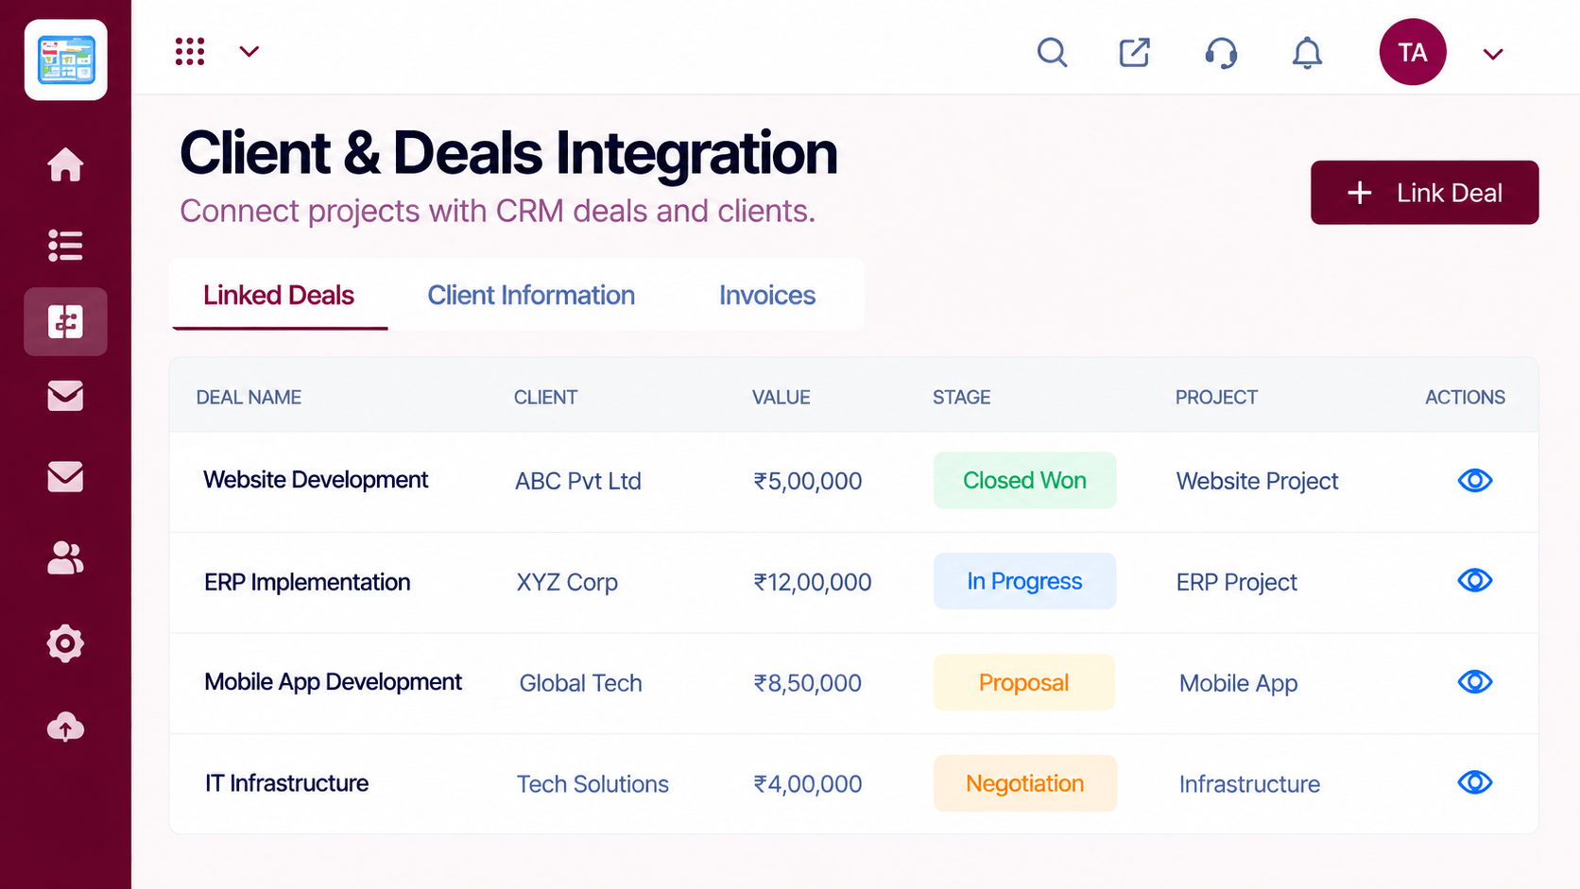This screenshot has width=1580, height=889.
Task: Click the STAGE column header
Action: (961, 398)
